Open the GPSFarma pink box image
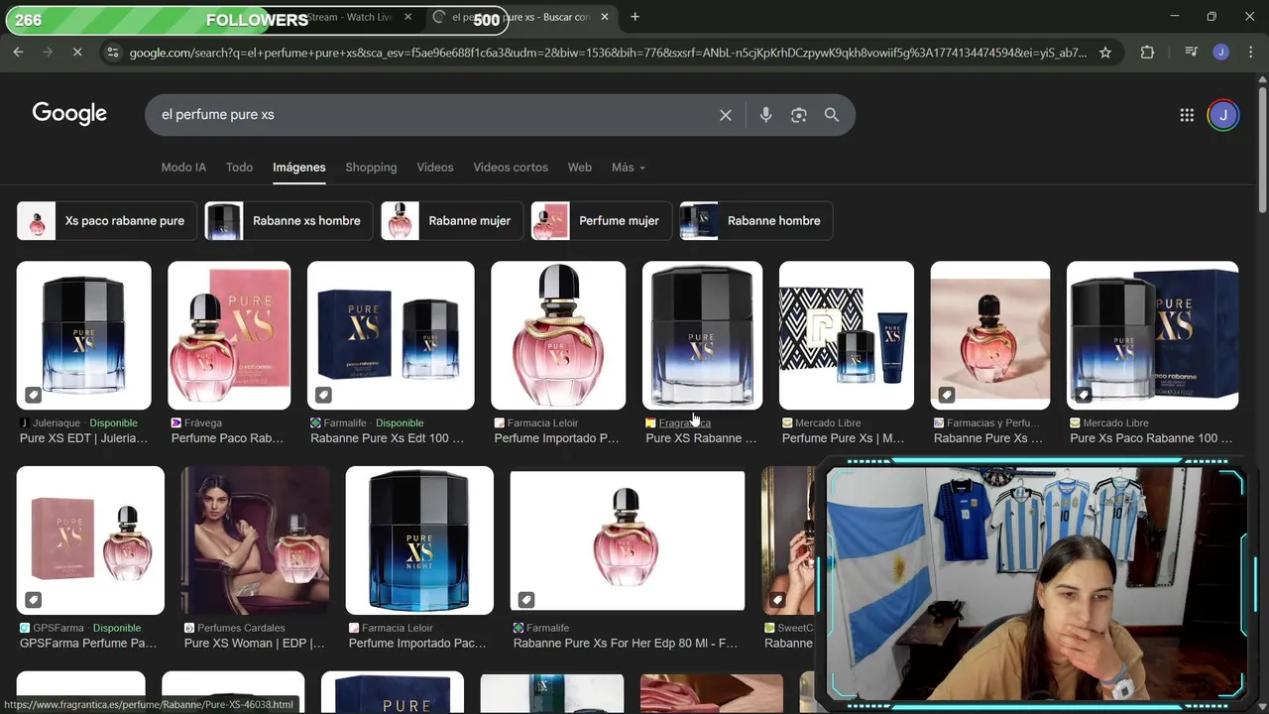The height and width of the screenshot is (714, 1269). (x=90, y=540)
